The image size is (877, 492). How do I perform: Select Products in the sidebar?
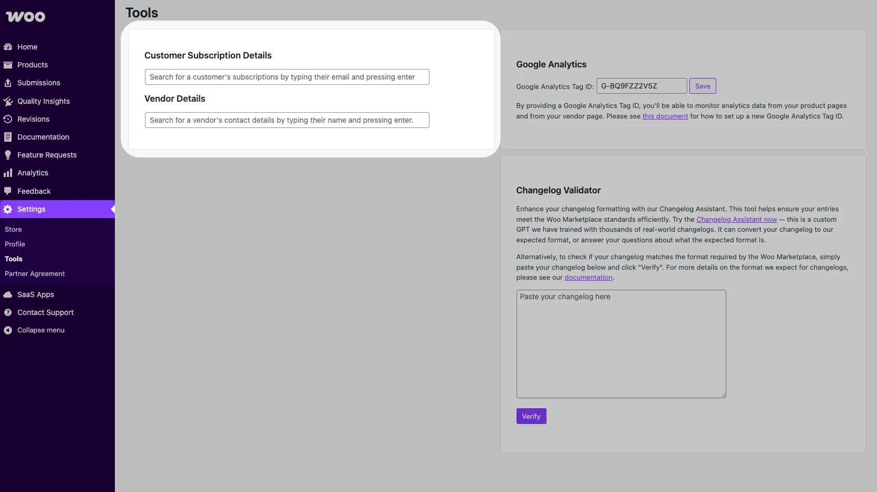pyautogui.click(x=33, y=64)
